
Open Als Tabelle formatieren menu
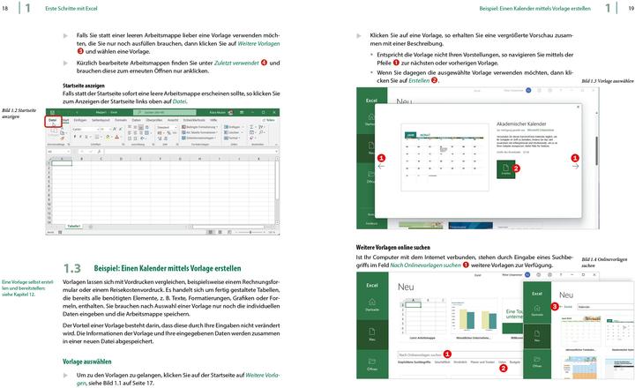199,132
